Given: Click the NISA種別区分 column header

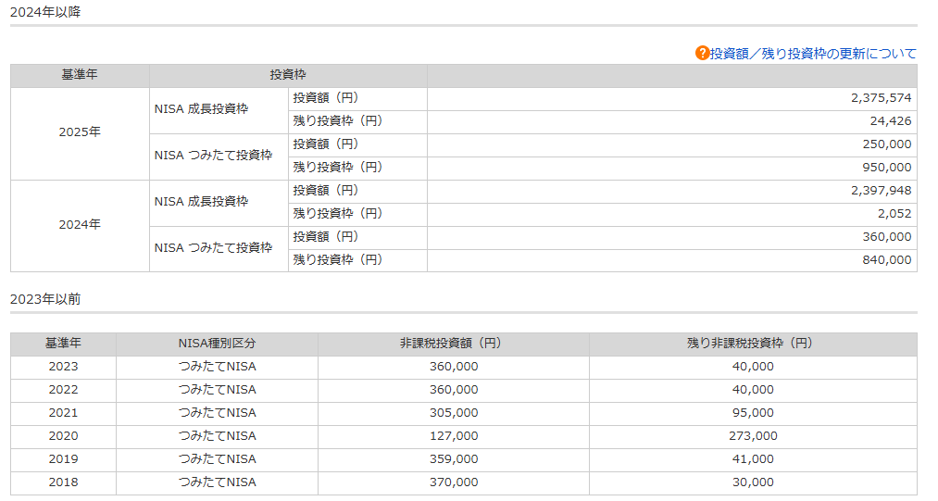Looking at the screenshot, I should [218, 344].
